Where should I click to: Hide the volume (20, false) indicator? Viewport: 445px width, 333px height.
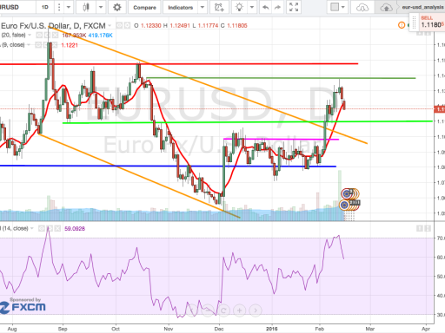click(39, 36)
